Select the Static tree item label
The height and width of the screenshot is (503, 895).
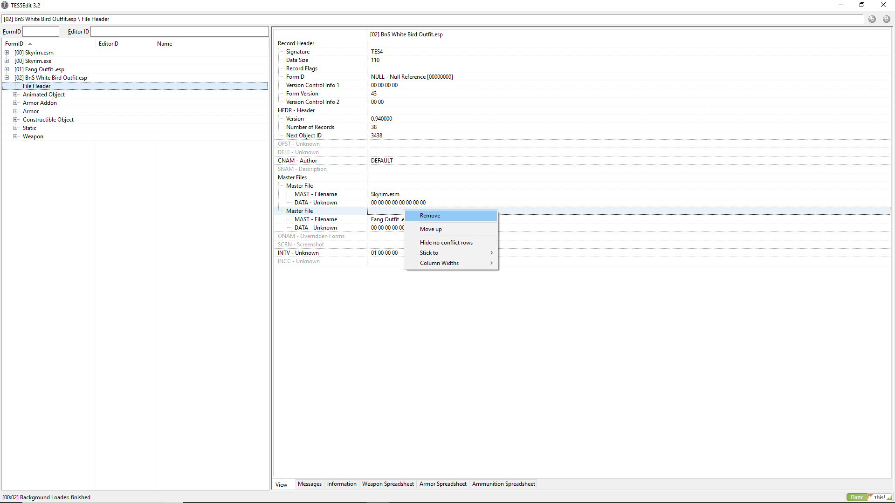[x=29, y=128]
